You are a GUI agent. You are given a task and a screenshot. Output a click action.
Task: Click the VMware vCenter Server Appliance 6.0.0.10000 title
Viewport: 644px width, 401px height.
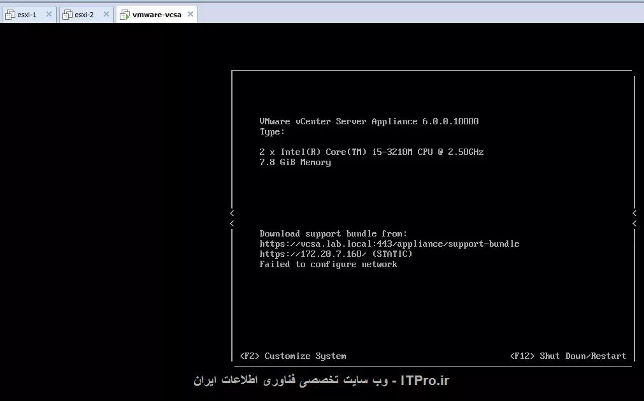pos(369,121)
